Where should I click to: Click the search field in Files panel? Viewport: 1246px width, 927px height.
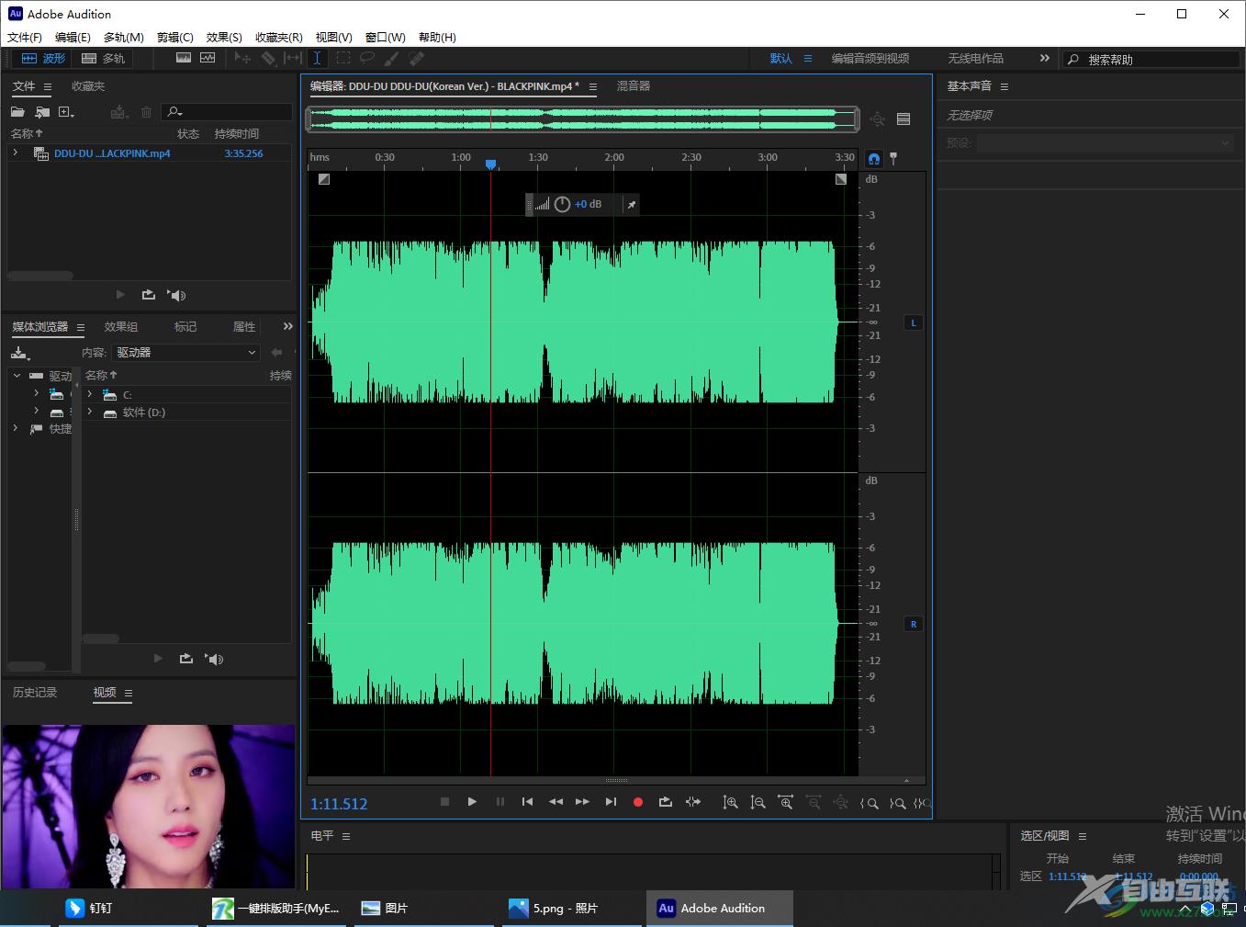click(227, 112)
